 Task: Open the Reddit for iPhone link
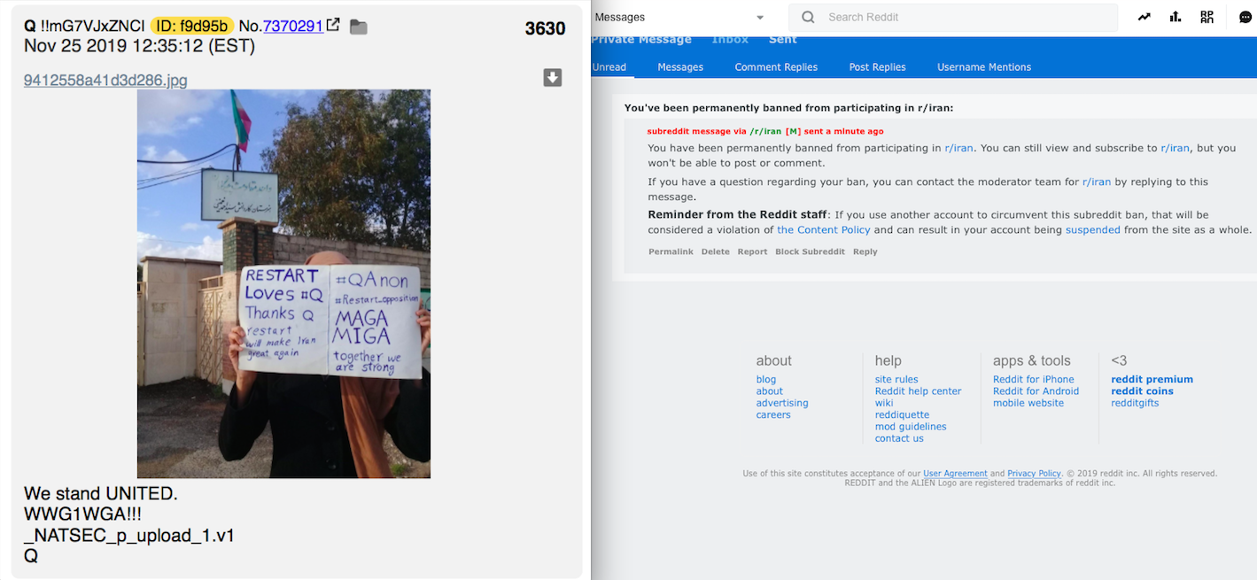click(x=1033, y=379)
